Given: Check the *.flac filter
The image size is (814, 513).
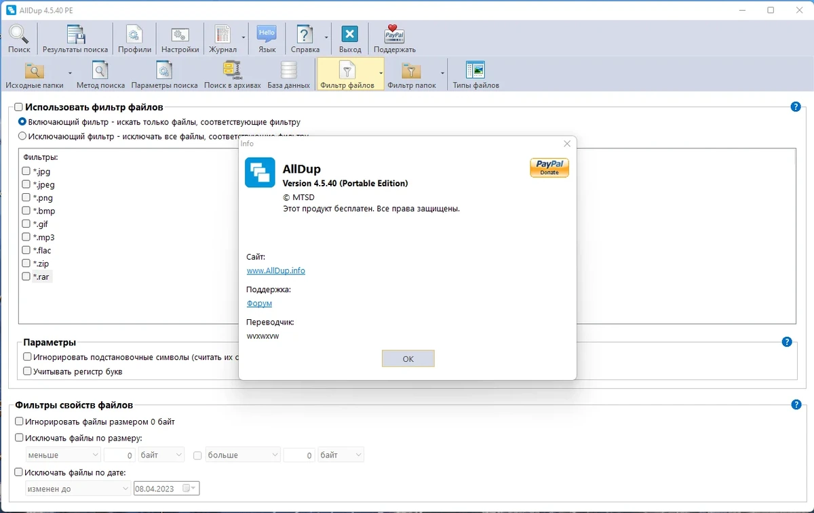Looking at the screenshot, I should [26, 250].
